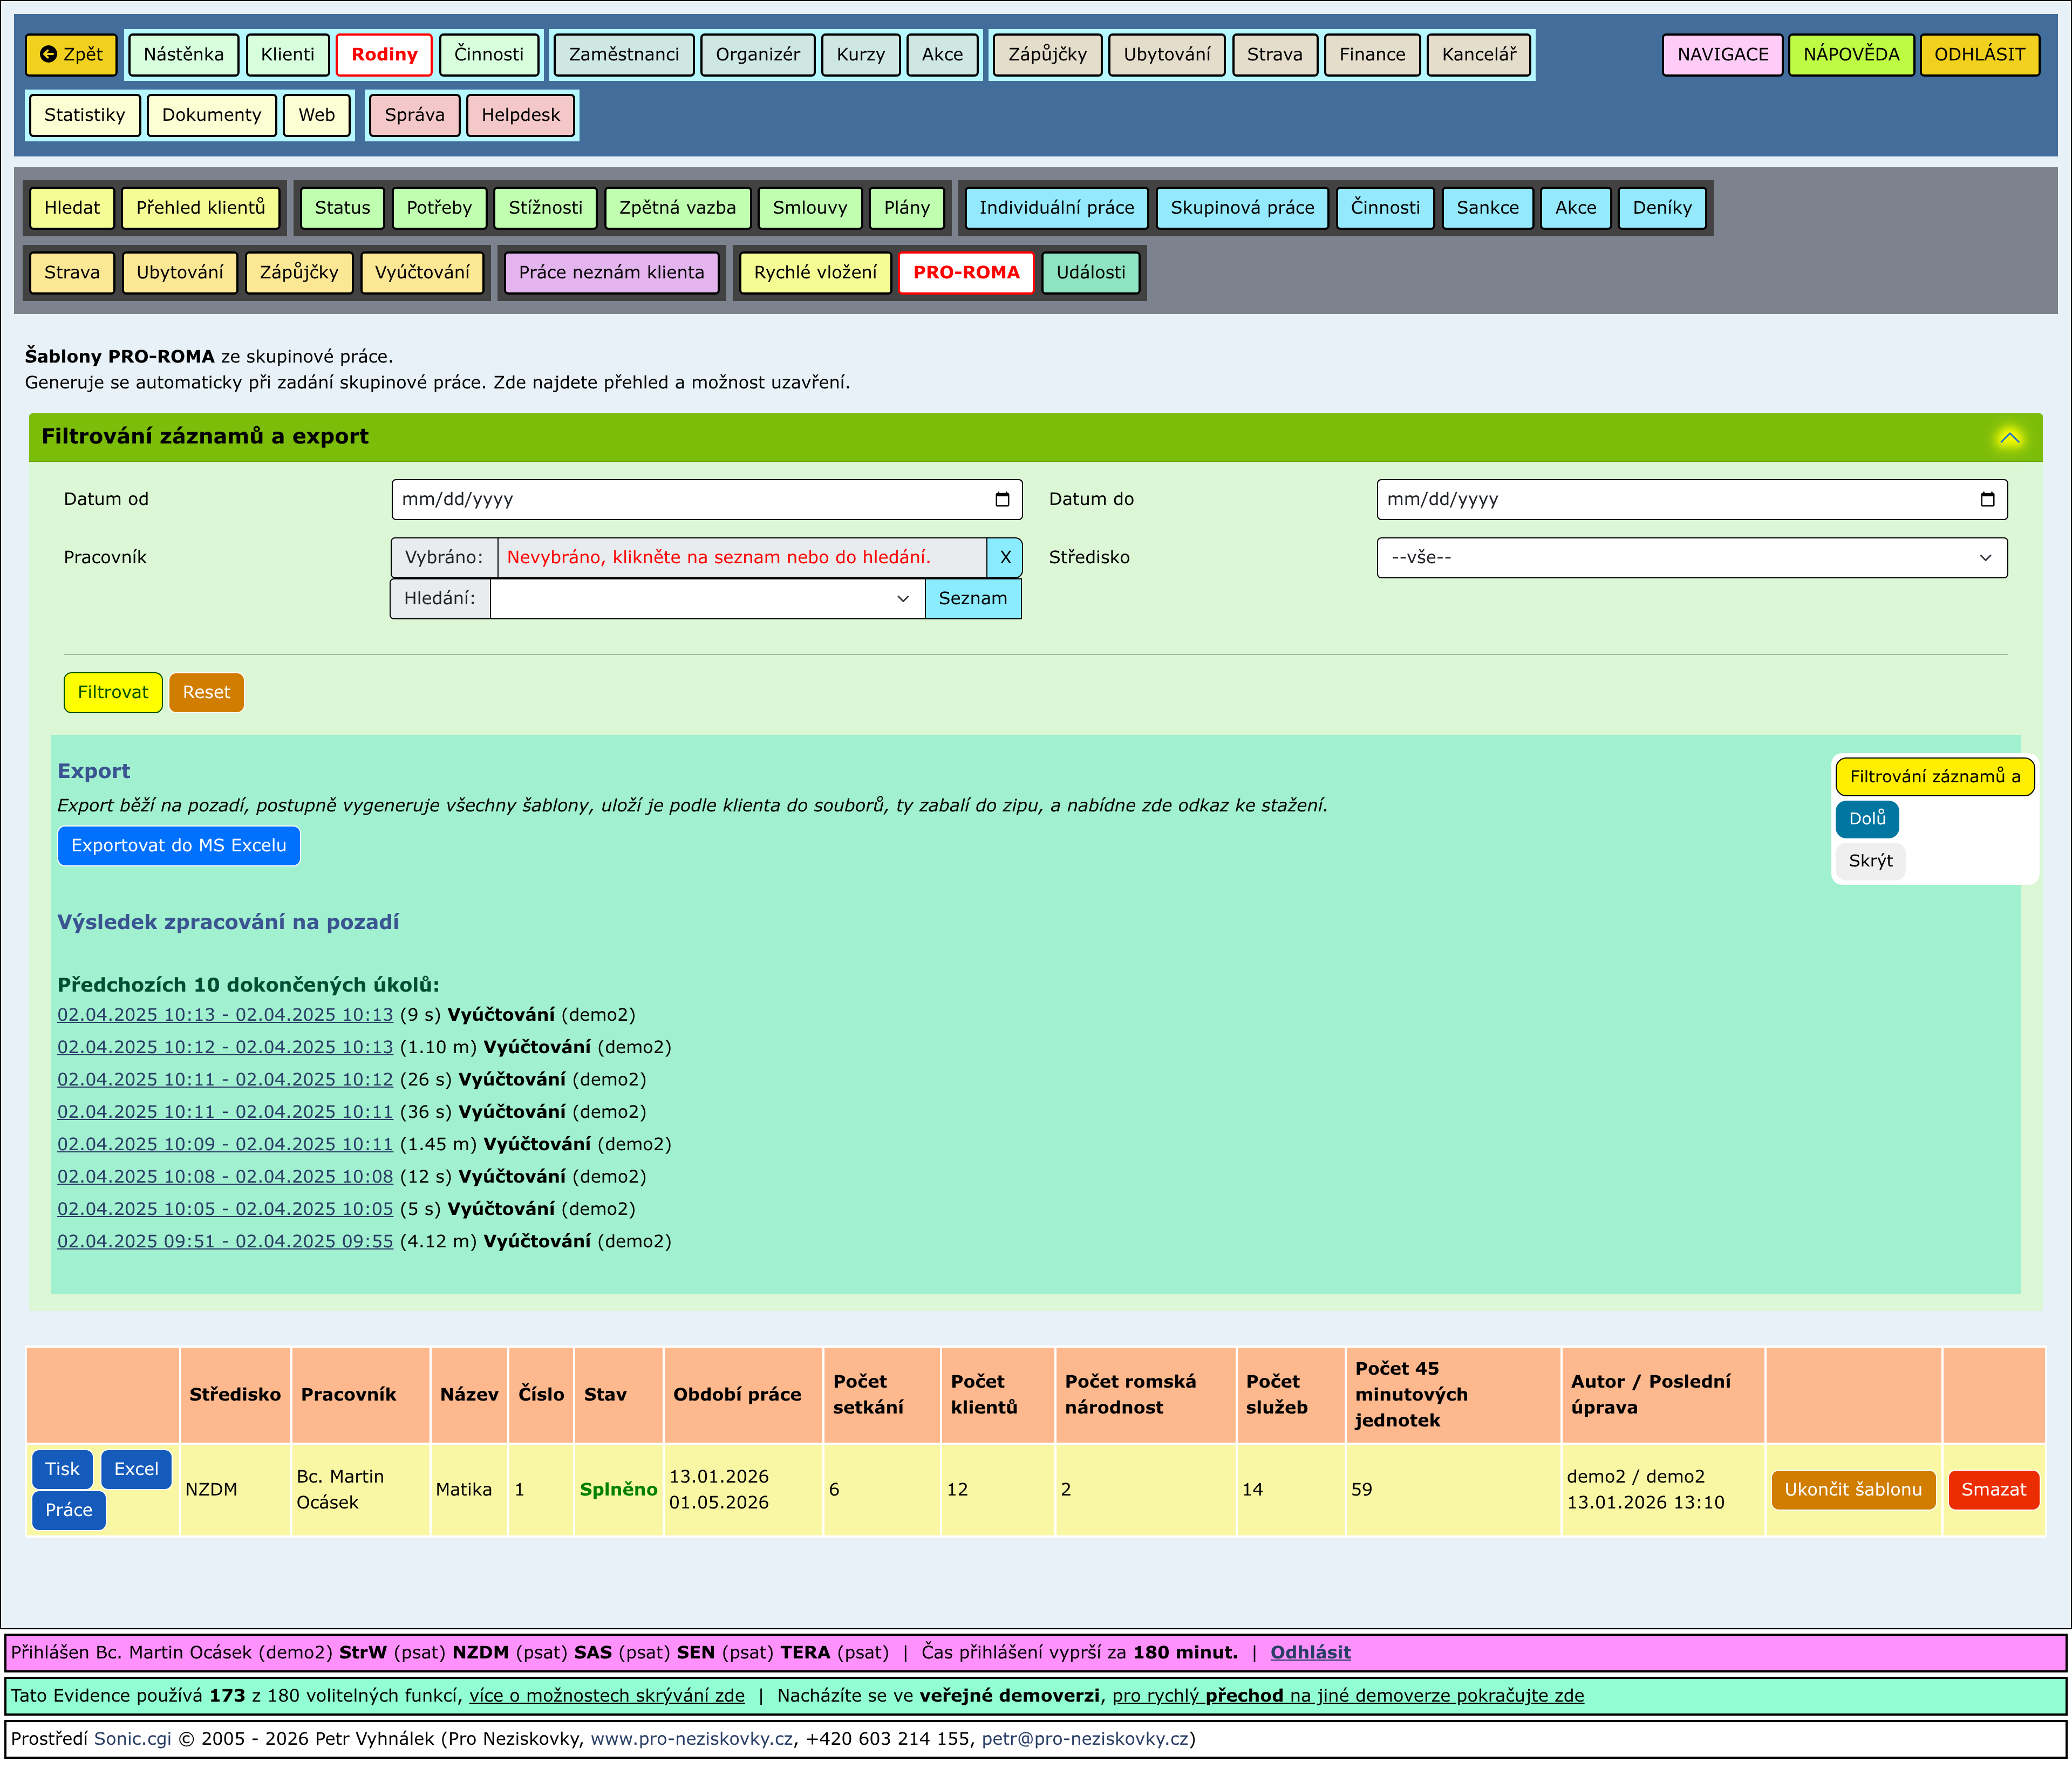
Task: Open calendar picker in Datum od field
Action: 1002,499
